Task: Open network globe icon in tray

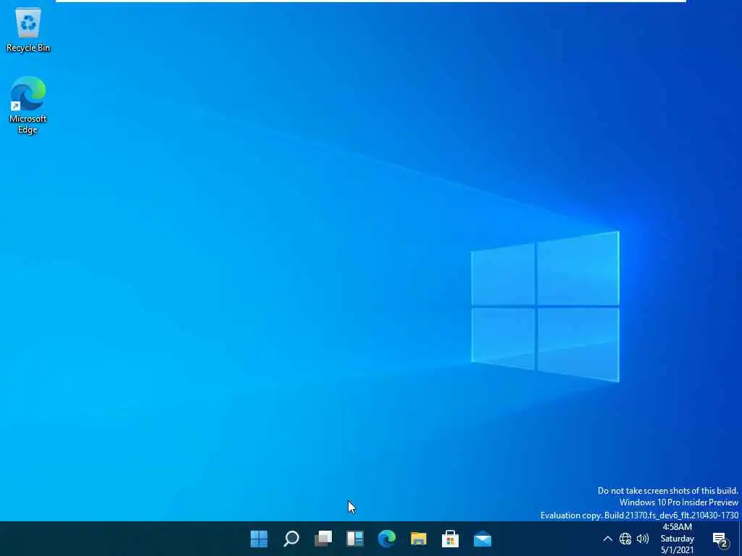Action: pos(625,539)
